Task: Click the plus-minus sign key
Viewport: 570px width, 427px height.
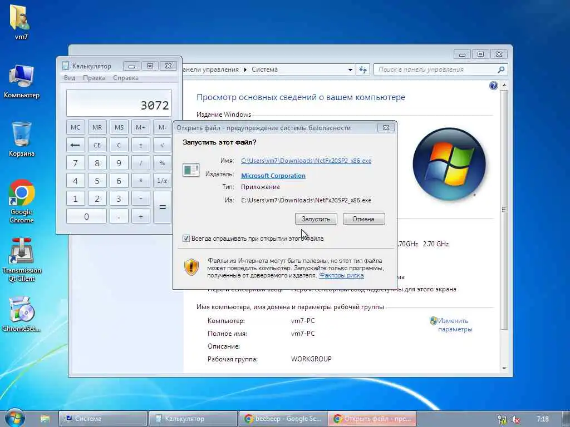Action: pyautogui.click(x=141, y=145)
